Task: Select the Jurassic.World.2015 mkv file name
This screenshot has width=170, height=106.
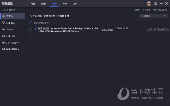Action: pyautogui.click(x=68, y=30)
